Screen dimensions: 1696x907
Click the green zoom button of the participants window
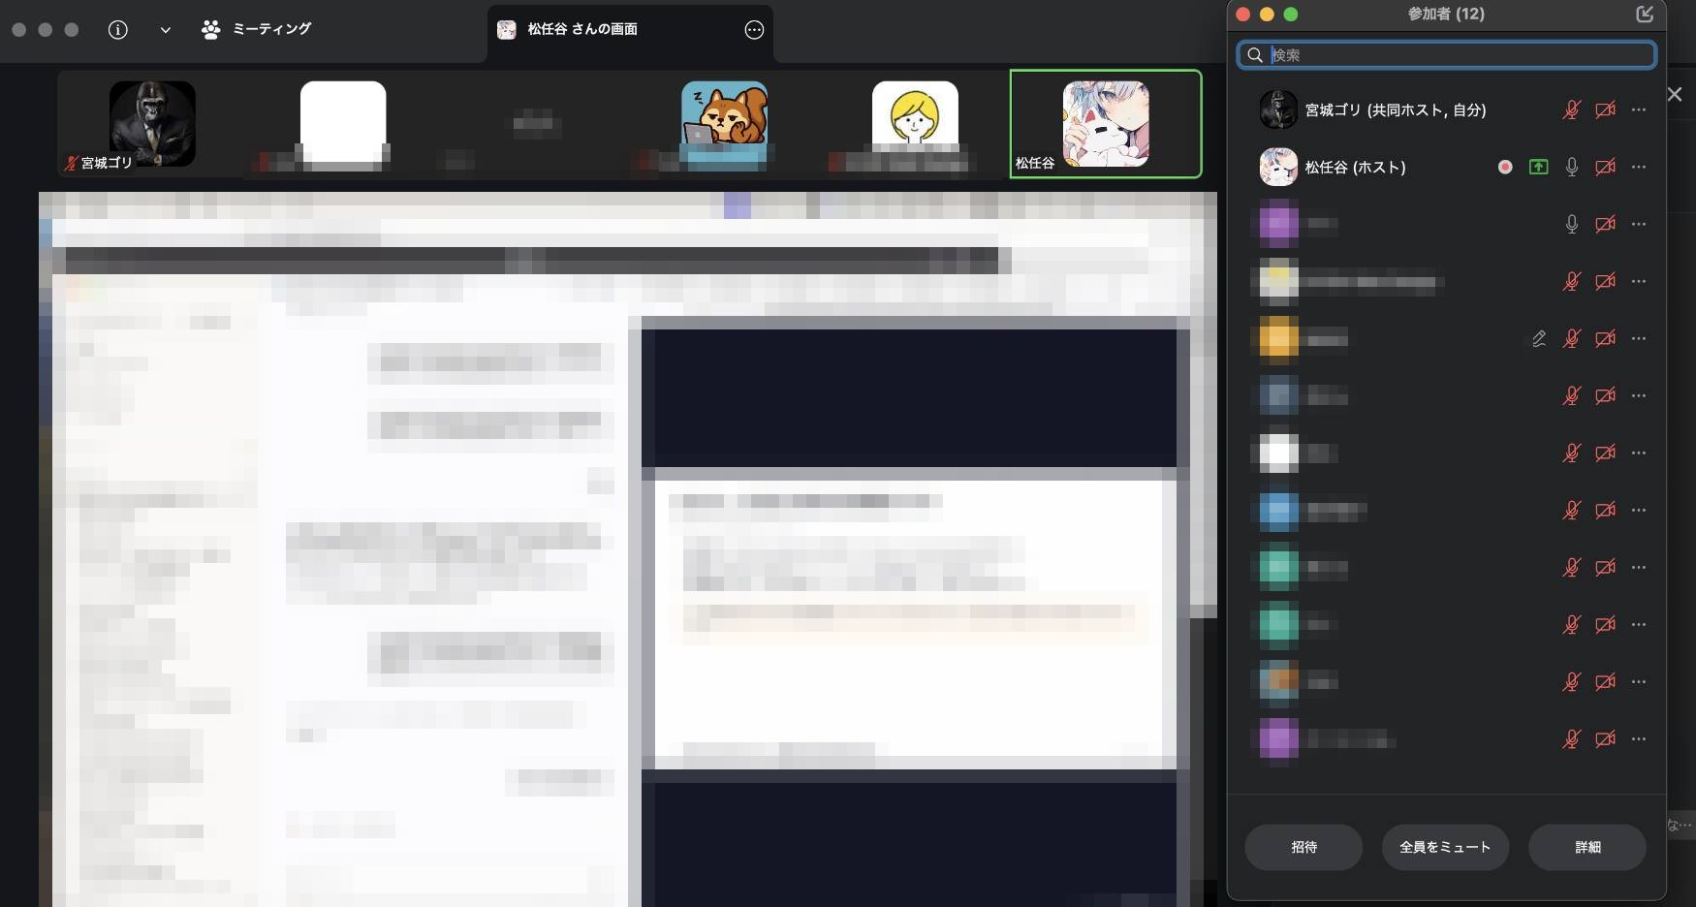(1291, 14)
